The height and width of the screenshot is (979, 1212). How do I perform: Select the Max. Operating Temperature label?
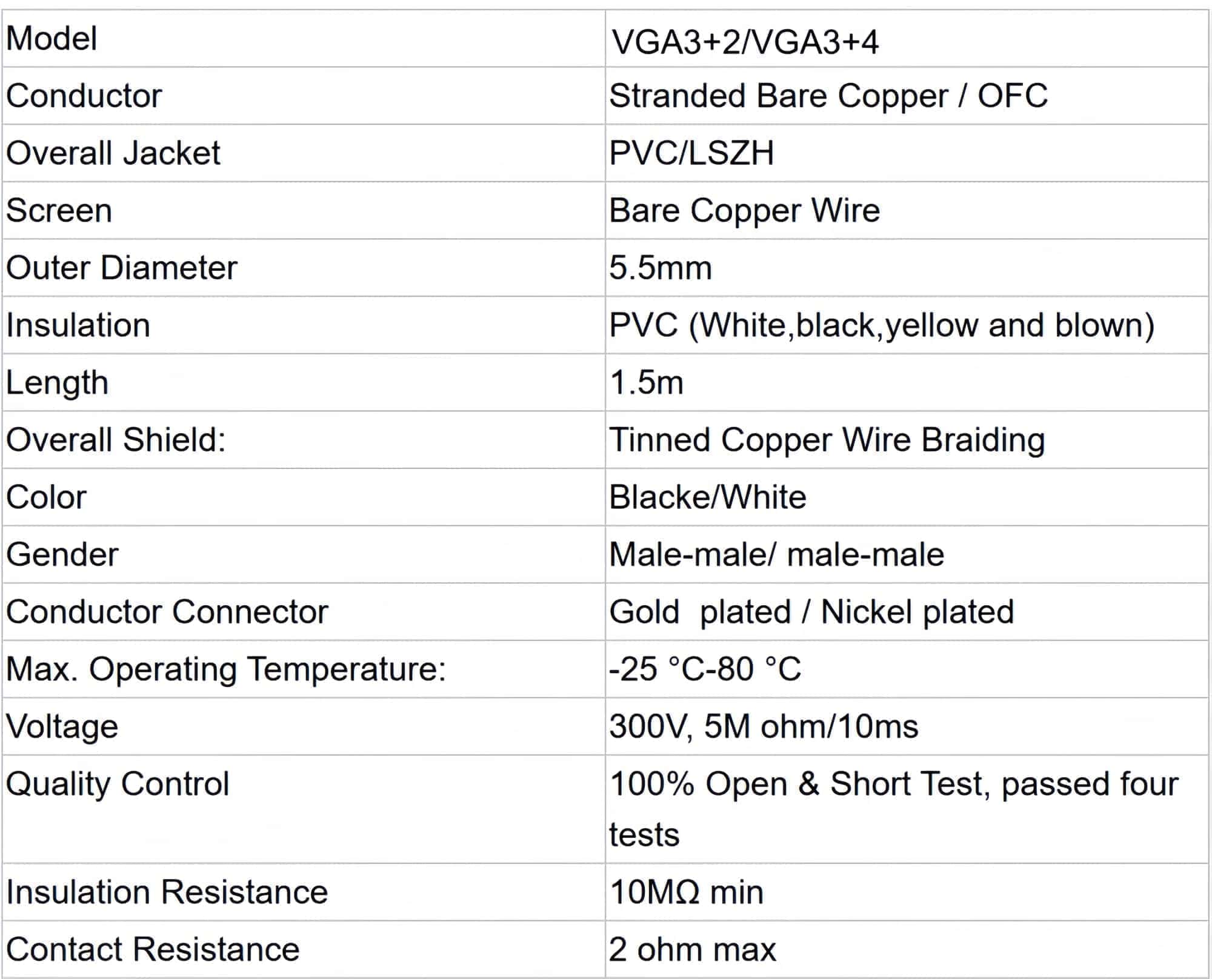coord(226,669)
